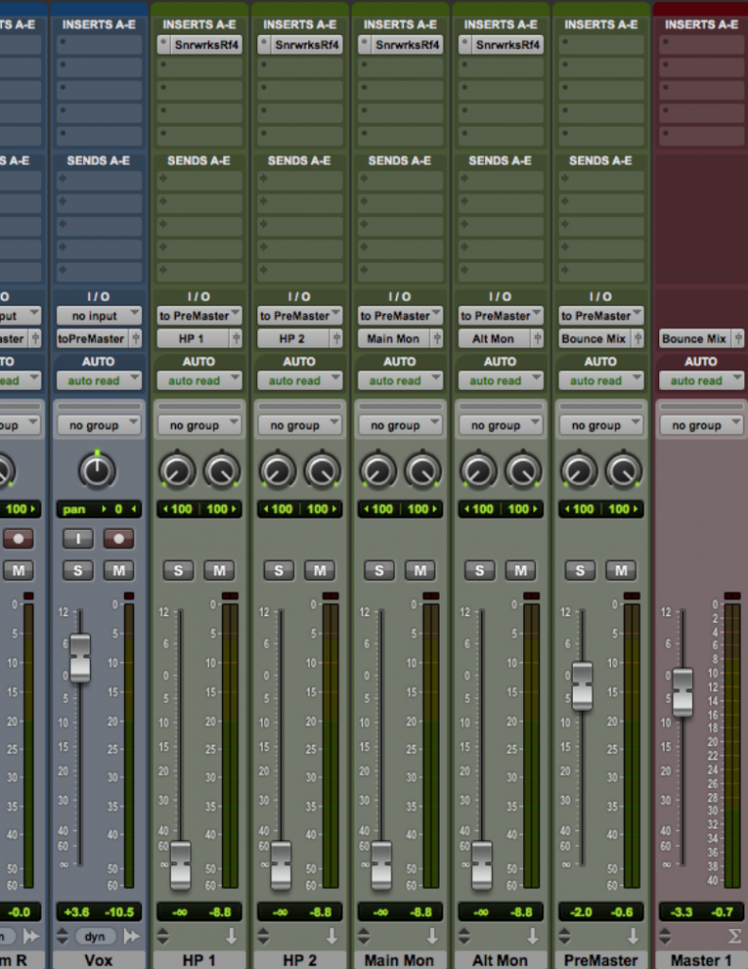Click the Vox volume level readout +3.6
748x969 pixels.
click(x=77, y=912)
